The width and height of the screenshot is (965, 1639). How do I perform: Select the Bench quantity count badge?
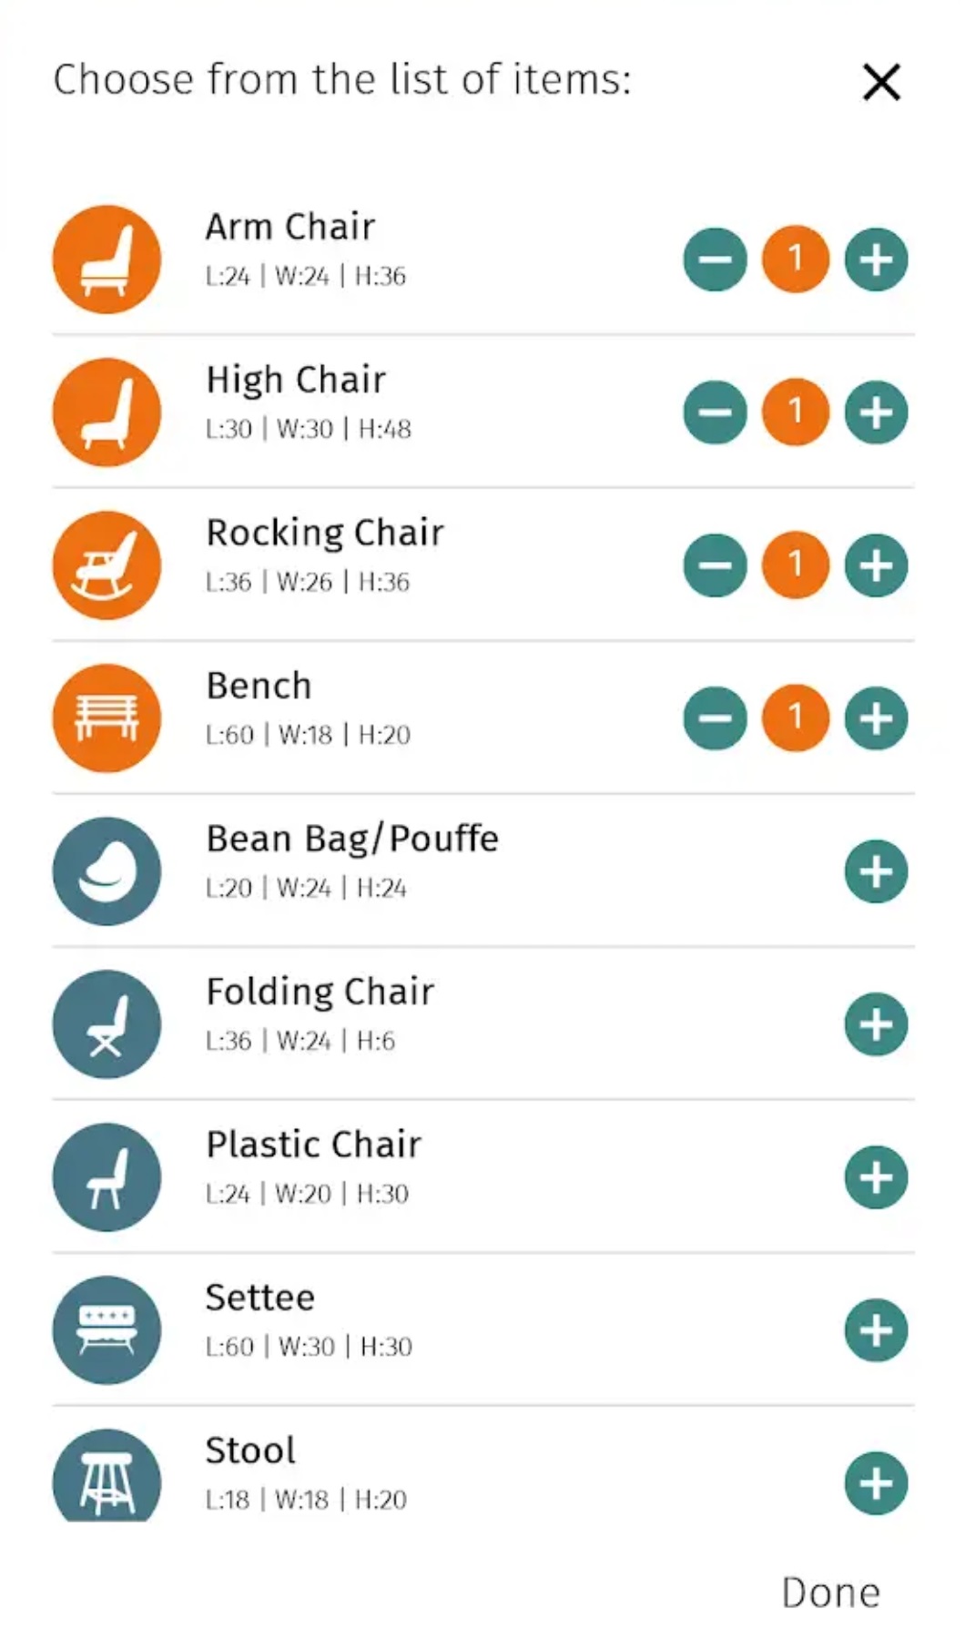[x=796, y=718]
